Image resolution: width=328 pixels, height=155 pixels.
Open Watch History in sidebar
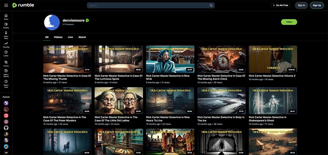coord(6,73)
